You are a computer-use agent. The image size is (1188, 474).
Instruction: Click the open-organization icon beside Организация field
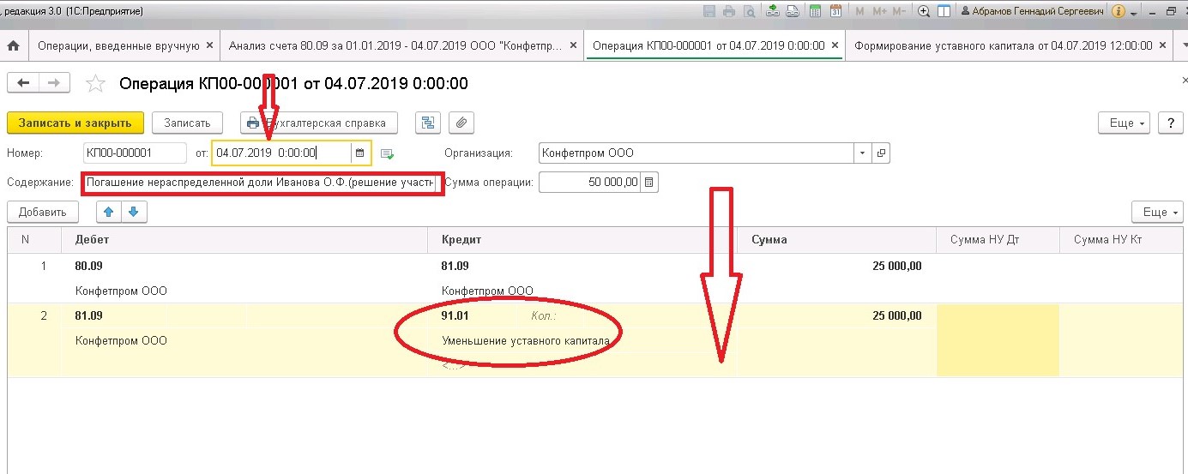click(x=881, y=153)
